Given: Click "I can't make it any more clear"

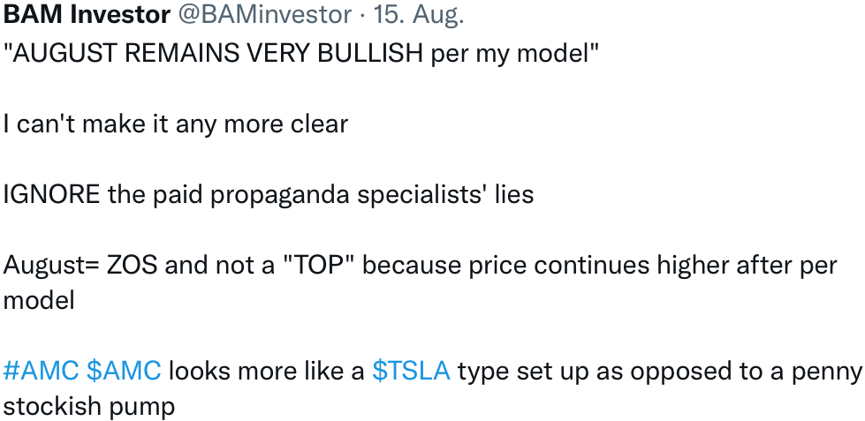Looking at the screenshot, I should pyautogui.click(x=176, y=124).
